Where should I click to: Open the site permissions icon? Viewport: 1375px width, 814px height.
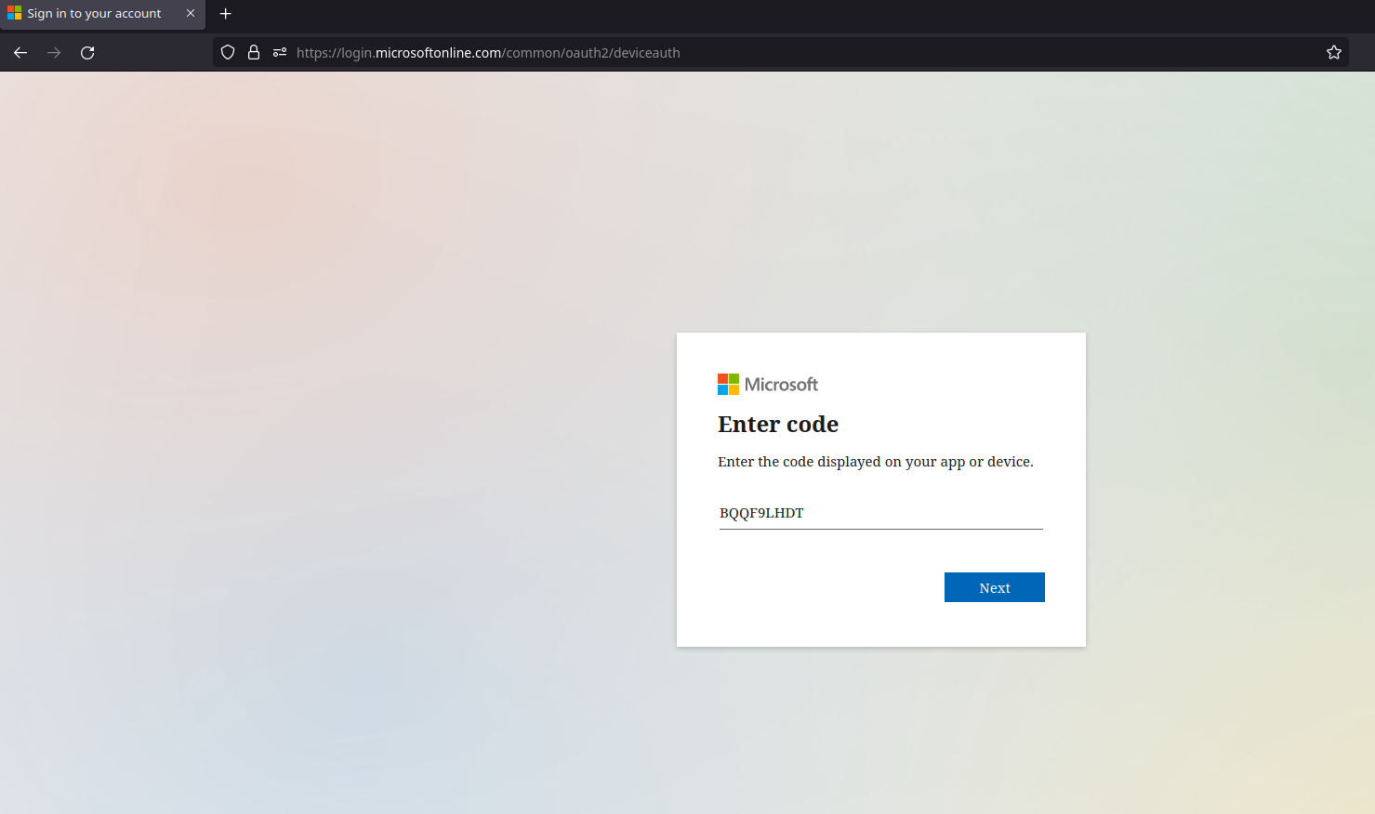[279, 53]
